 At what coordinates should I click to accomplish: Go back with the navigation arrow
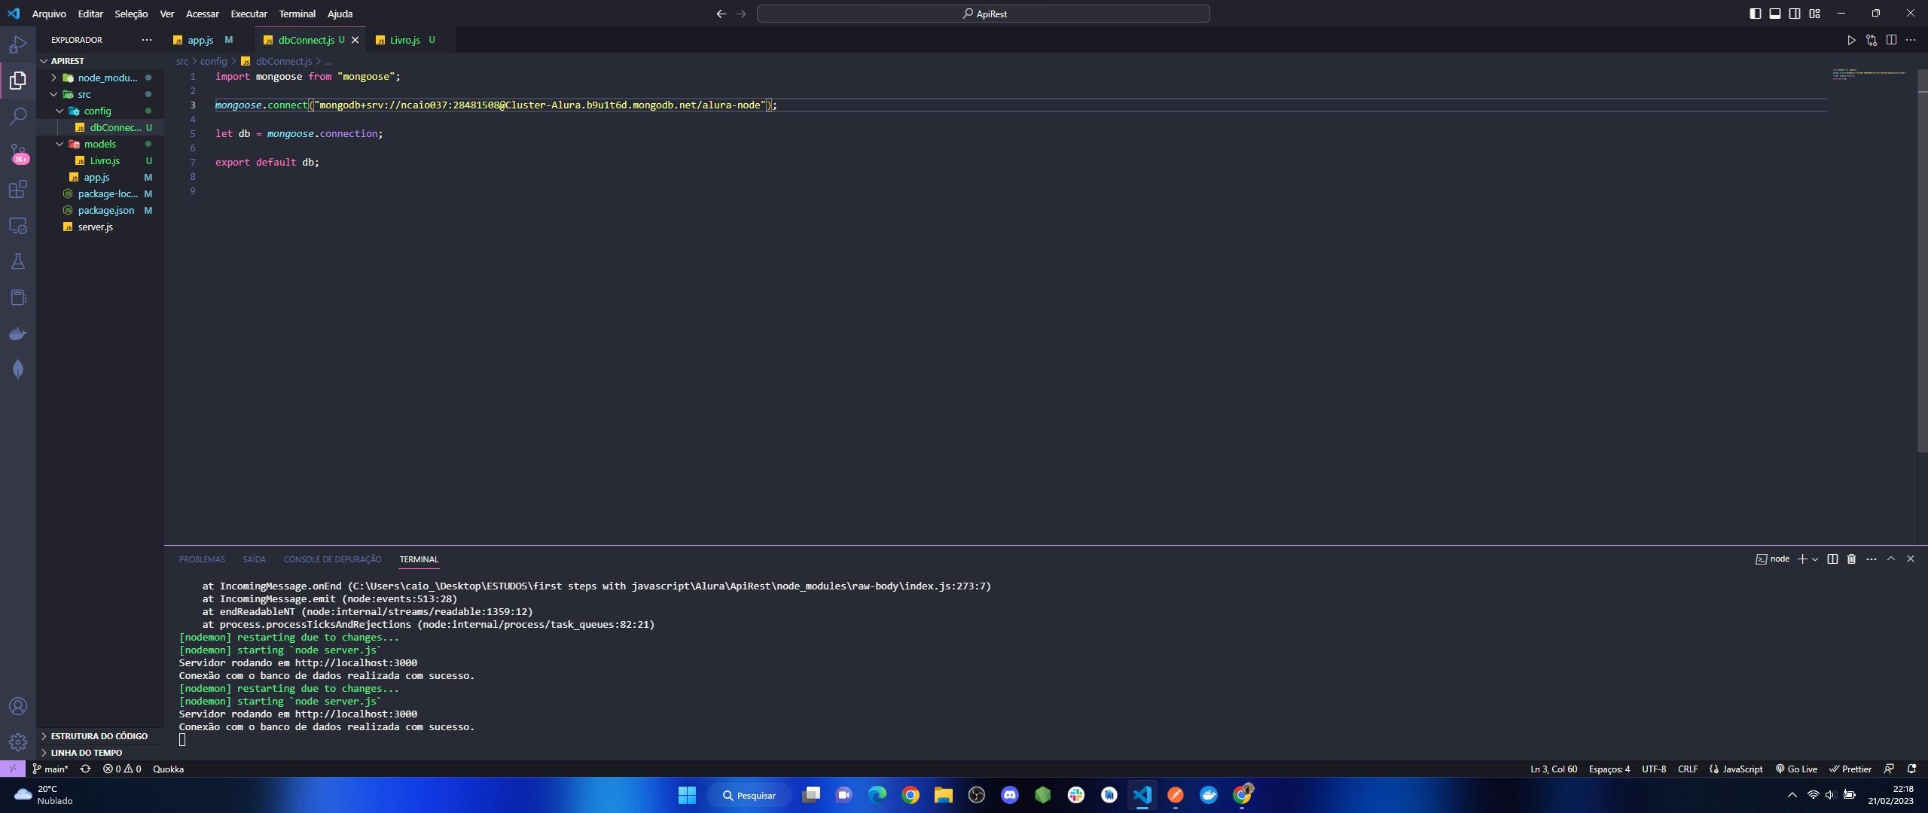(x=721, y=14)
